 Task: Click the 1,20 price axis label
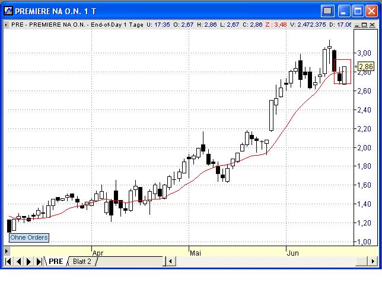(364, 223)
